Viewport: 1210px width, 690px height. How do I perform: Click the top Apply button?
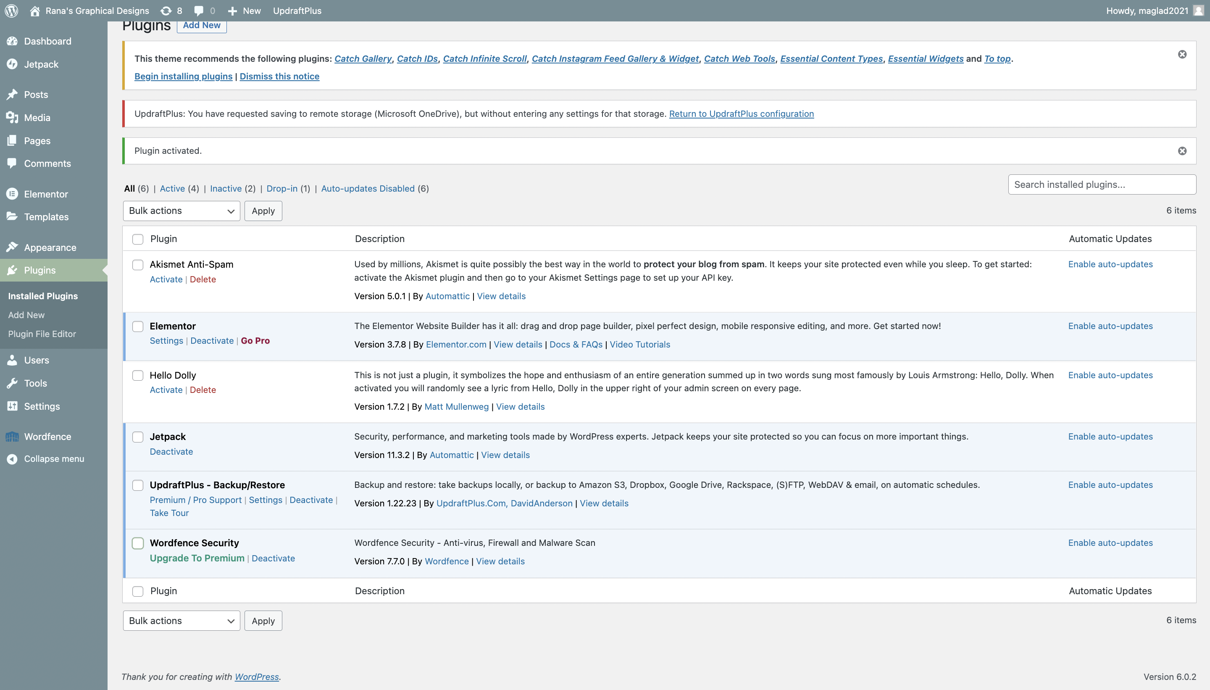[263, 211]
